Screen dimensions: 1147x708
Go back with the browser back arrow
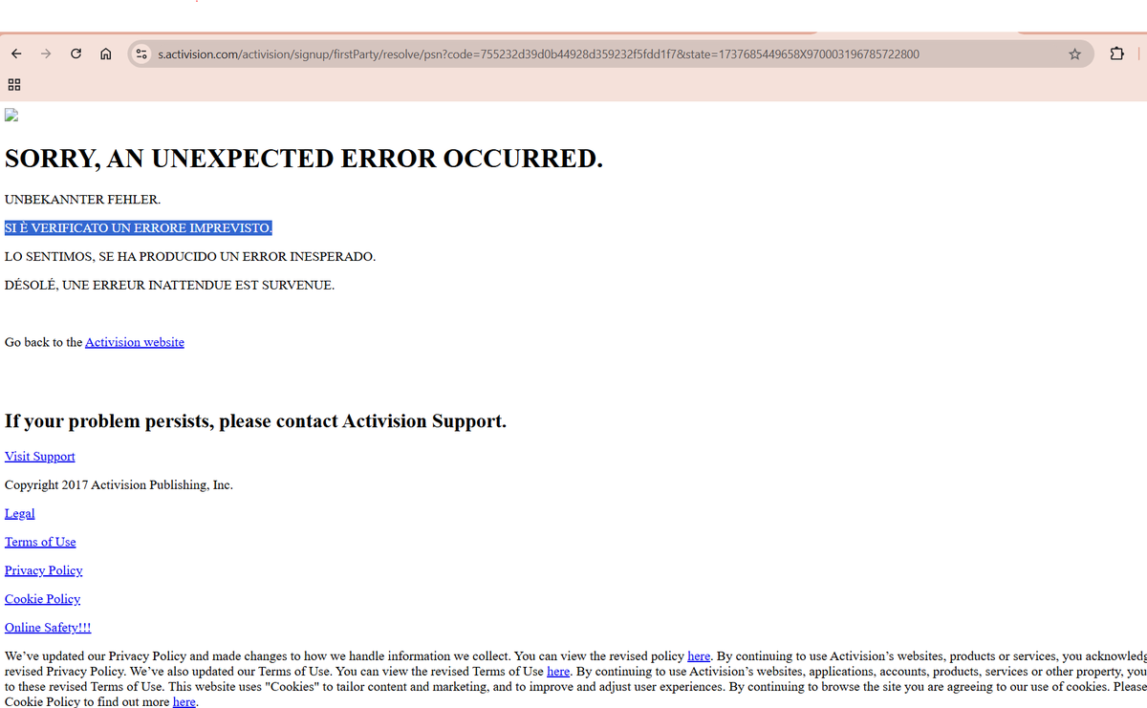tap(16, 54)
